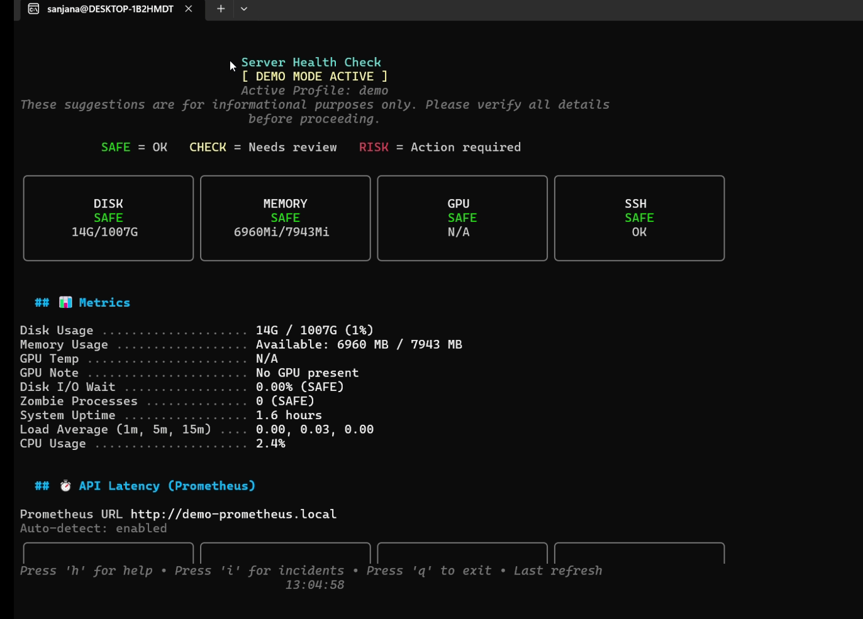The image size is (863, 619).
Task: Click the 'Active Profile: demo' line
Action: (x=315, y=90)
